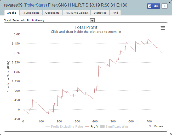The image size is (172, 135).
Task: Open the Statistics tab
Action: coord(100,13)
